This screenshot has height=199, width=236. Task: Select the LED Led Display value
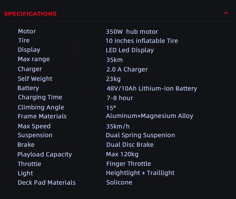[x=130, y=50]
